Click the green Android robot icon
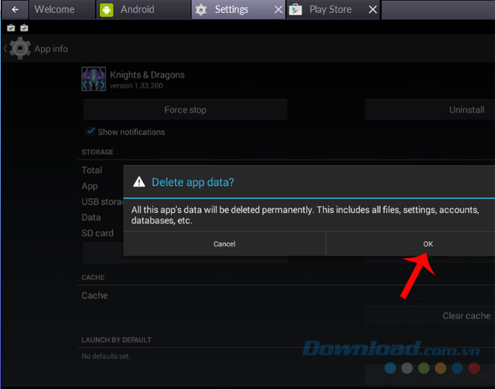The height and width of the screenshot is (389, 495). 107,10
